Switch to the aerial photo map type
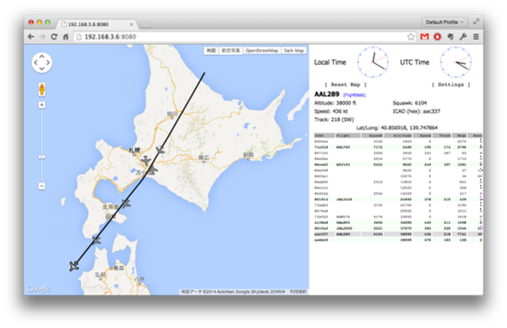Screen dimensions: 507x328 pyautogui.click(x=230, y=51)
